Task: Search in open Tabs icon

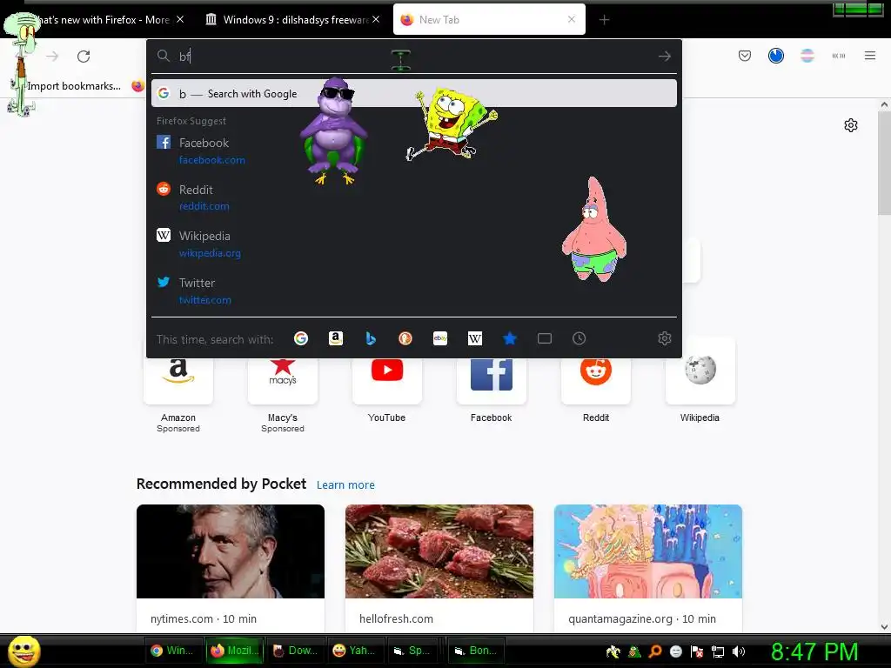Action: [x=545, y=338]
